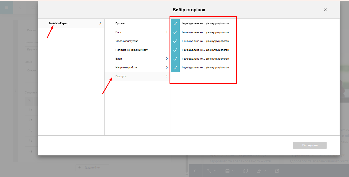Select the NutricioExpert root item
Image resolution: width=349 pixels, height=177 pixels.
point(59,23)
